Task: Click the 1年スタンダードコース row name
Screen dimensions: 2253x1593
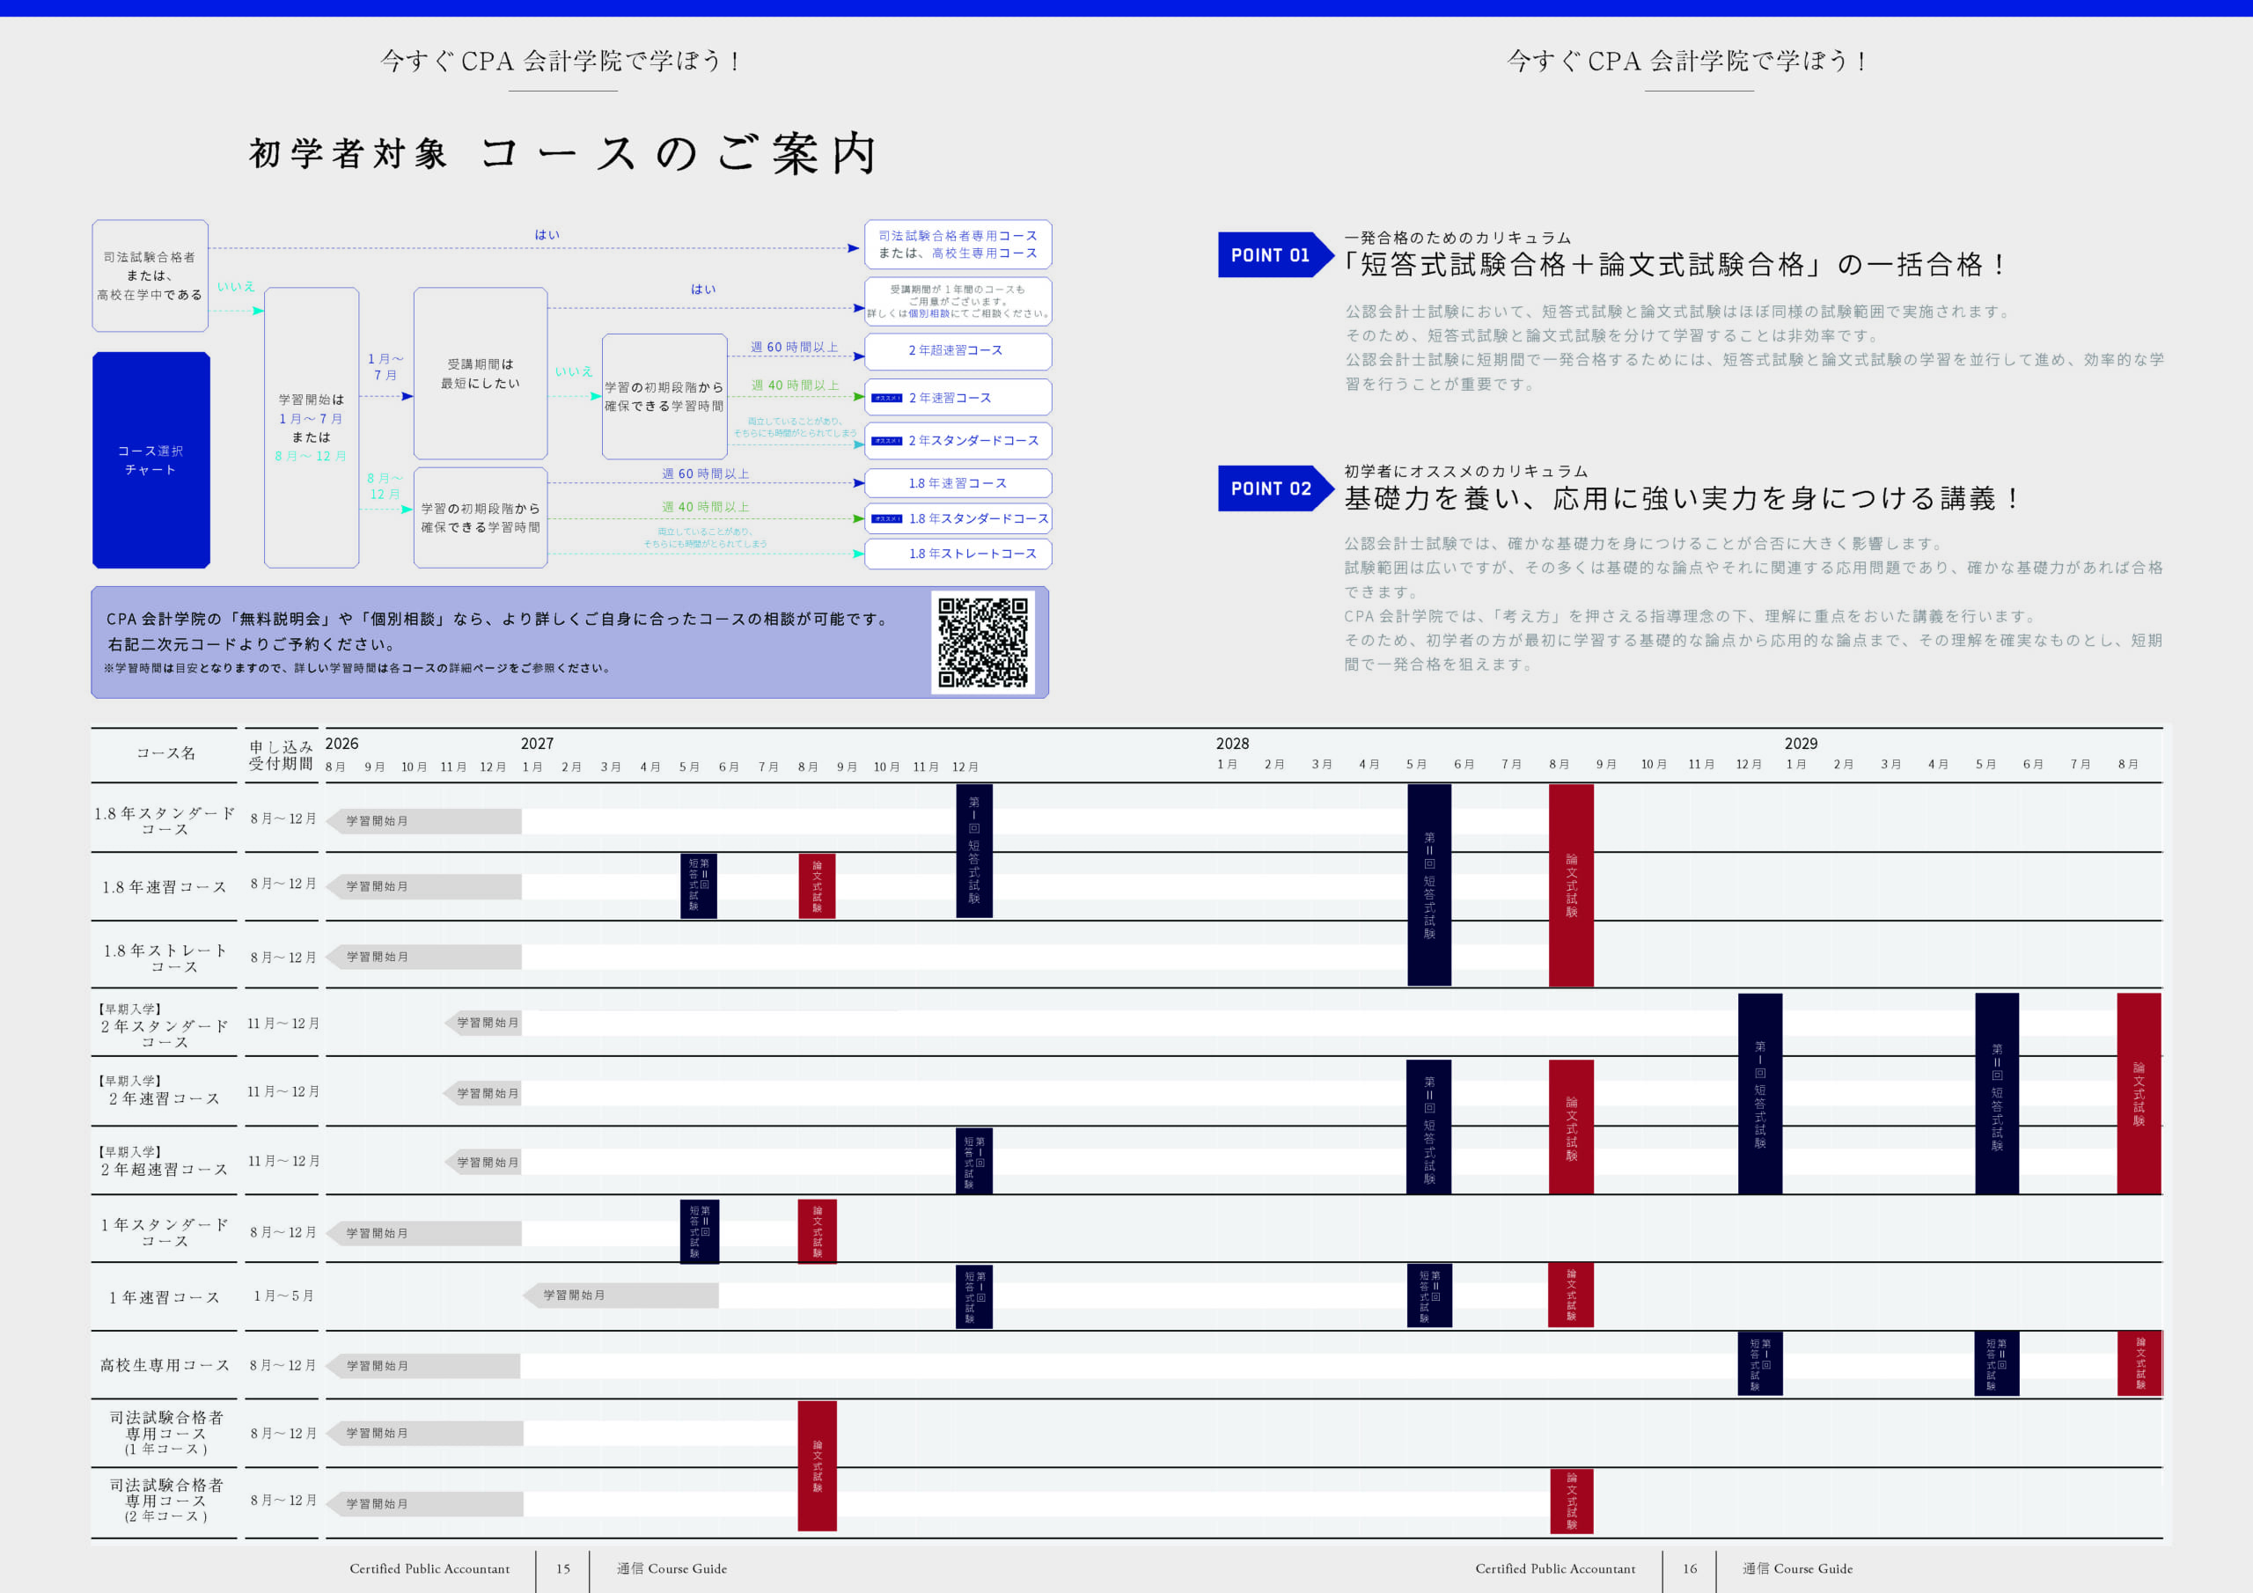Action: point(165,1232)
